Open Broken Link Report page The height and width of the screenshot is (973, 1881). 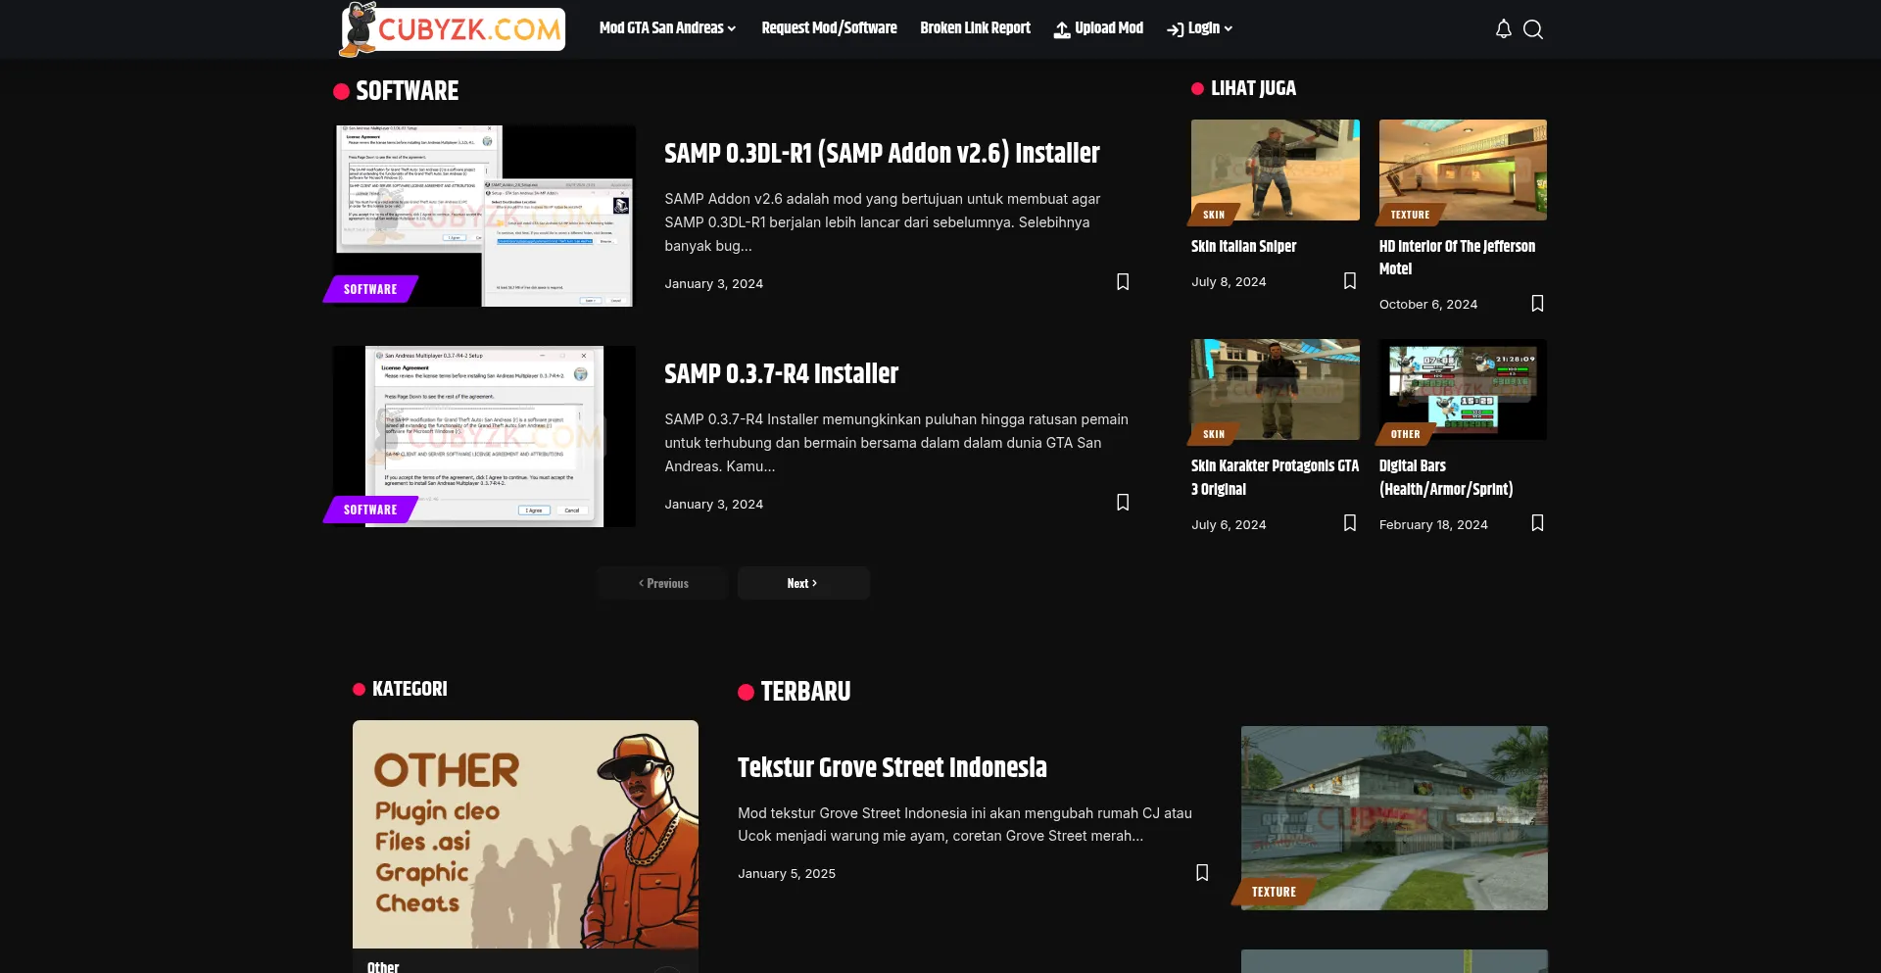point(975,28)
